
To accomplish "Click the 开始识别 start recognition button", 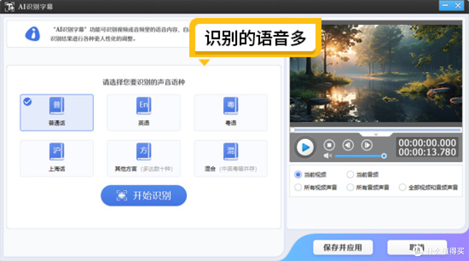I will (144, 195).
